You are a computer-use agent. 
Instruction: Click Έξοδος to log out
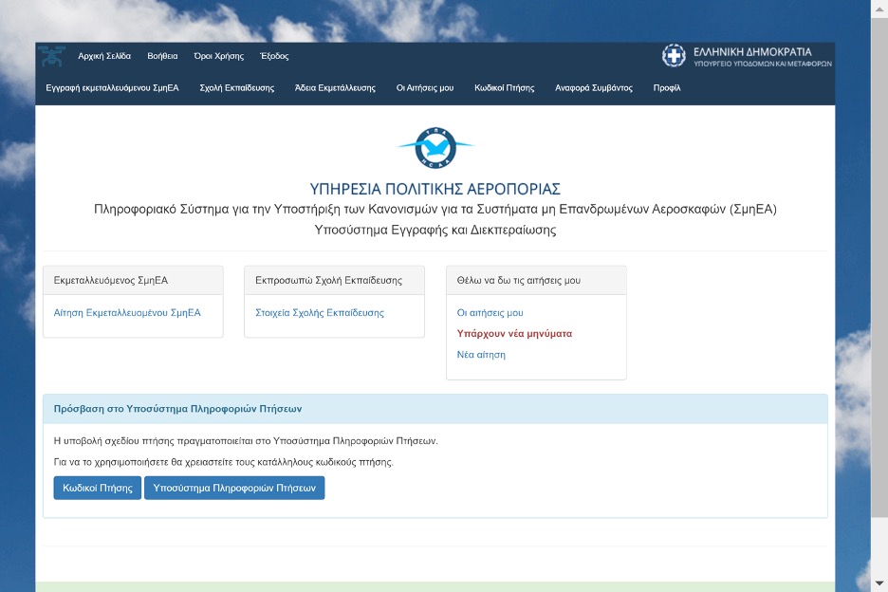coord(274,56)
